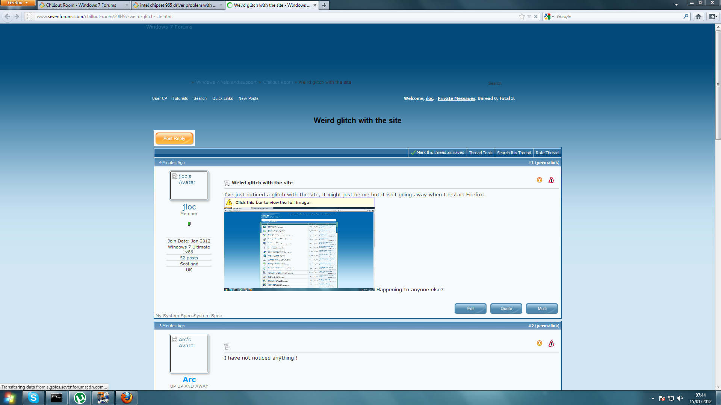Click the report post warning icon on post #1
The width and height of the screenshot is (721, 405).
tap(551, 180)
